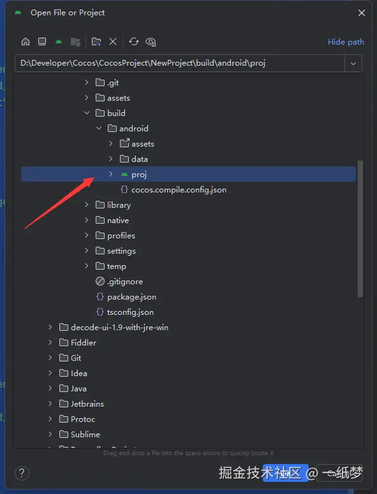Refresh the file tree with Refresh icon
This screenshot has height=494, width=377.
pyautogui.click(x=134, y=41)
